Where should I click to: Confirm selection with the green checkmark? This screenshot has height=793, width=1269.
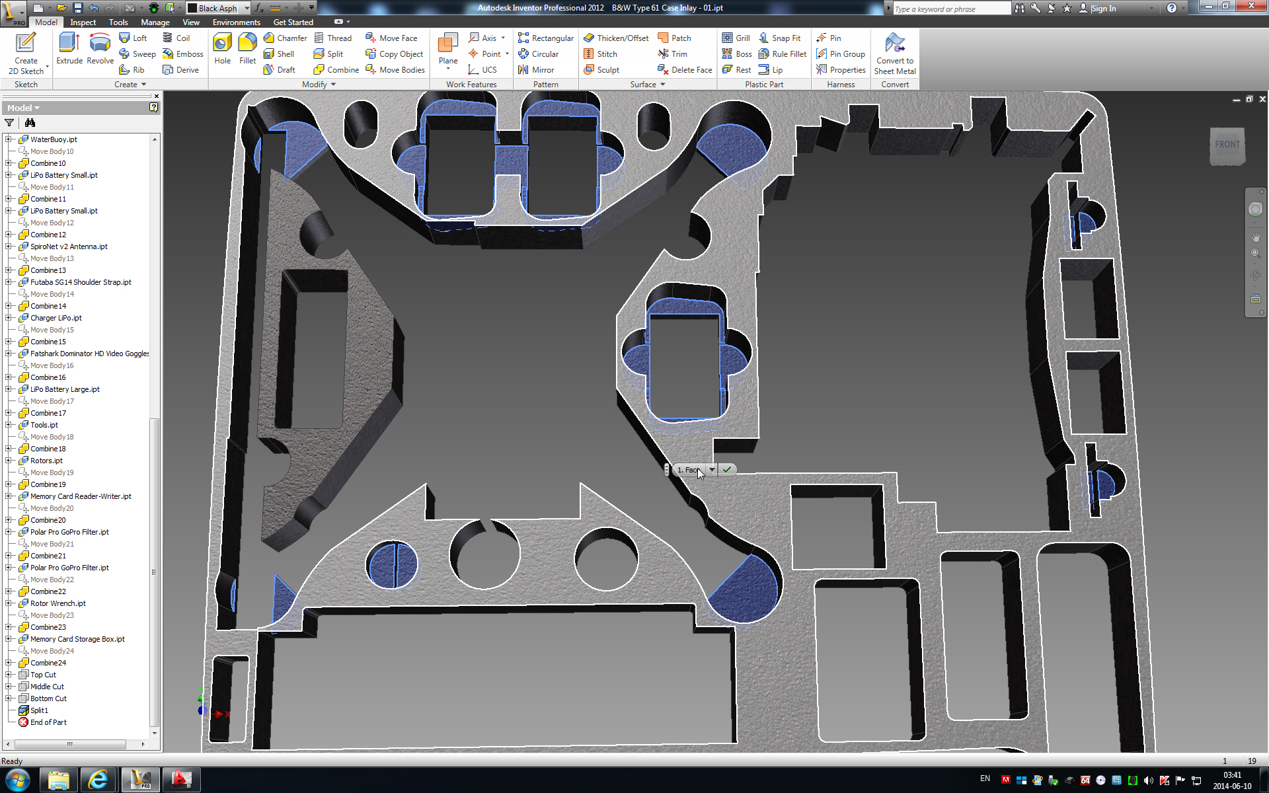(x=726, y=470)
